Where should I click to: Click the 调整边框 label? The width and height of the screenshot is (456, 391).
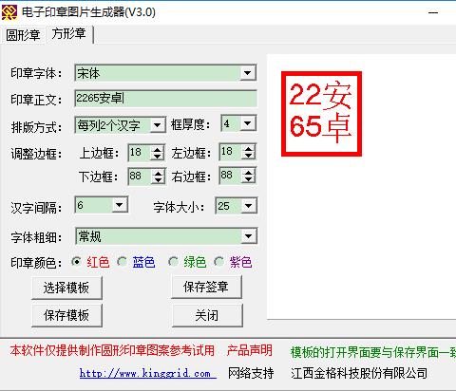[x=36, y=154]
